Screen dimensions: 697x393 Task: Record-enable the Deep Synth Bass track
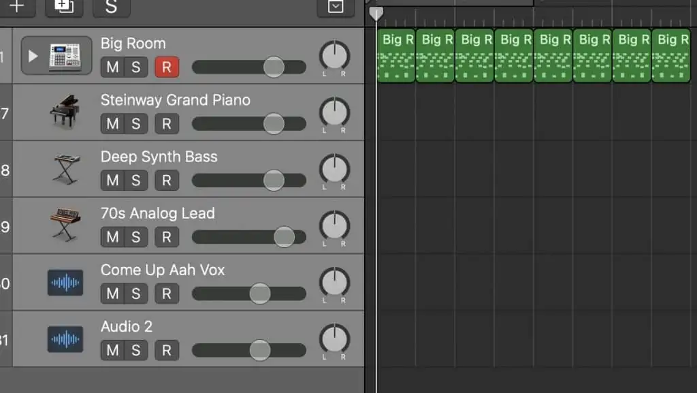click(x=167, y=180)
